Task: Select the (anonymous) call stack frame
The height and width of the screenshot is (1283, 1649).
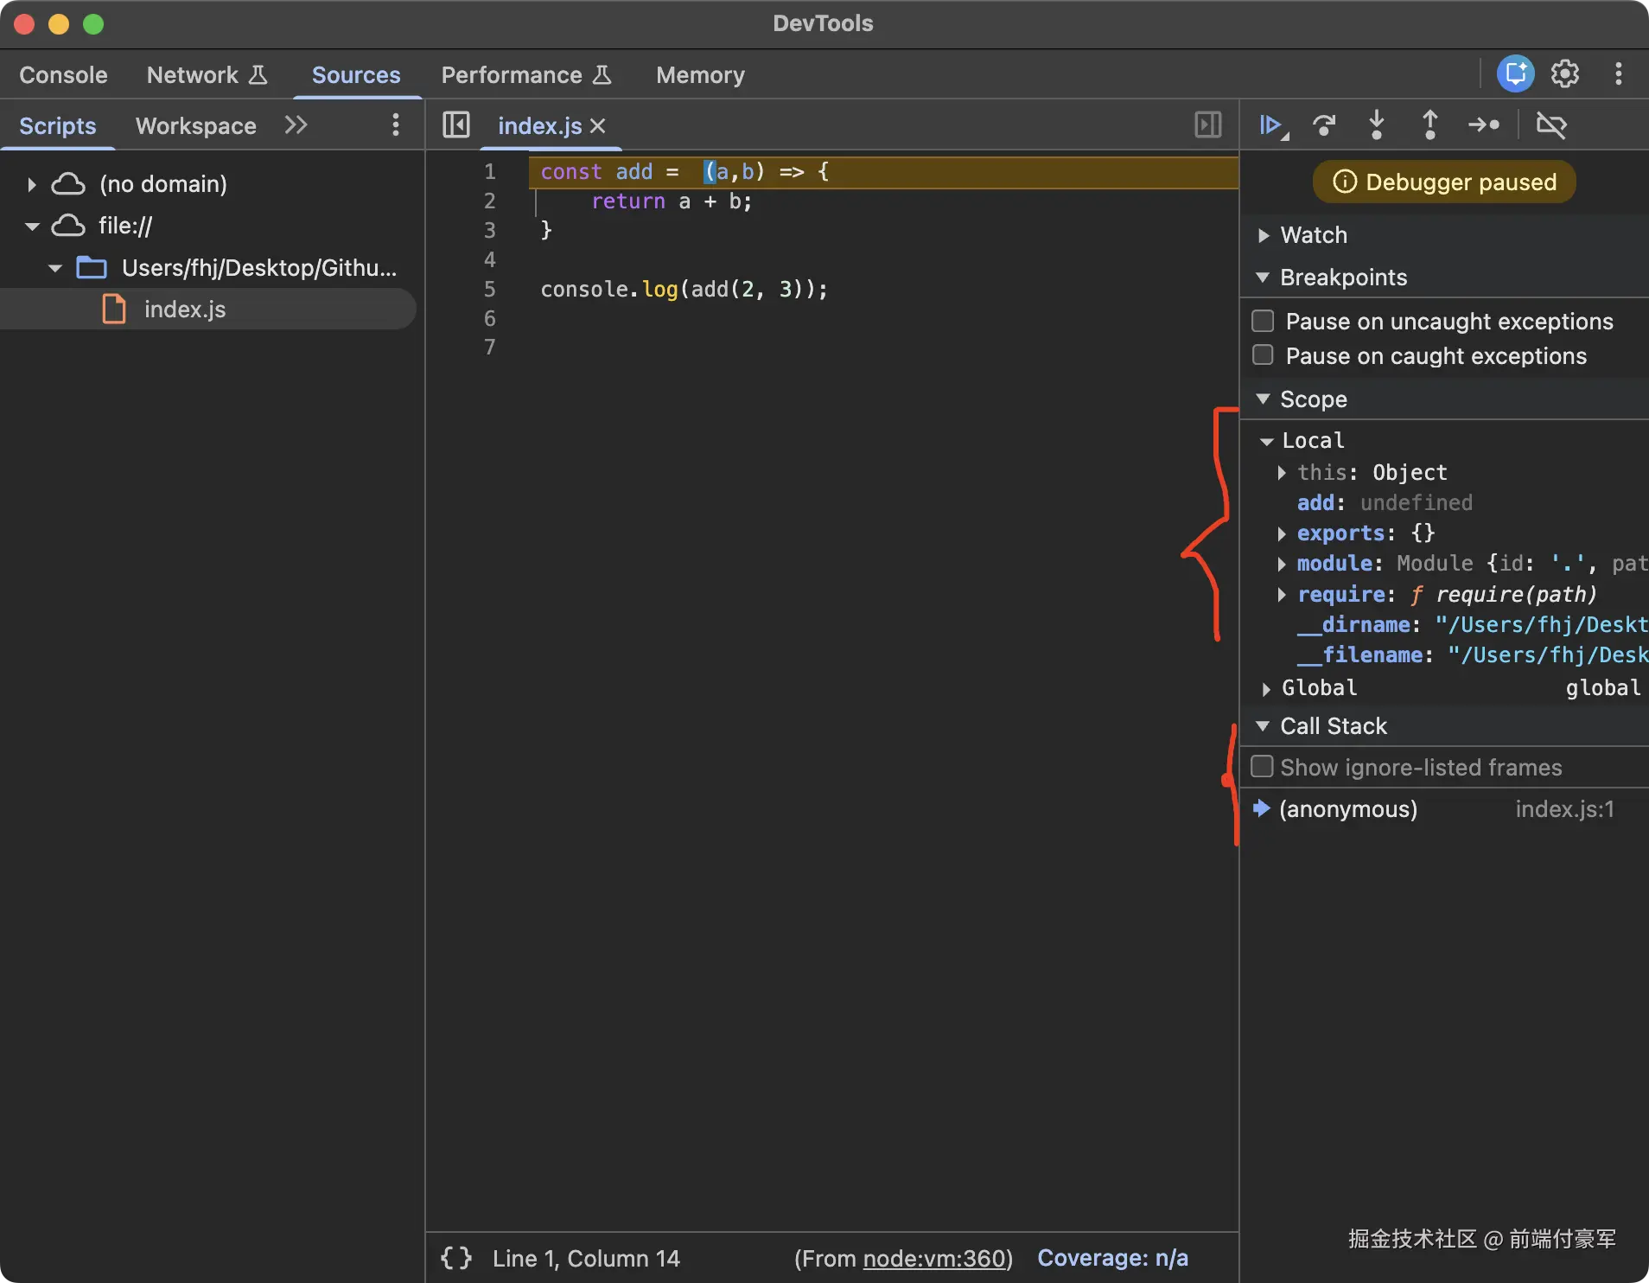Action: coord(1348,809)
